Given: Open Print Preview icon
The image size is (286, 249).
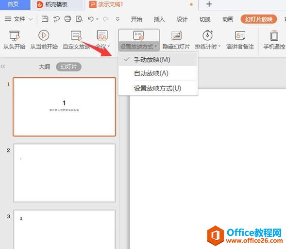Looking at the screenshot, I should click(79, 19).
